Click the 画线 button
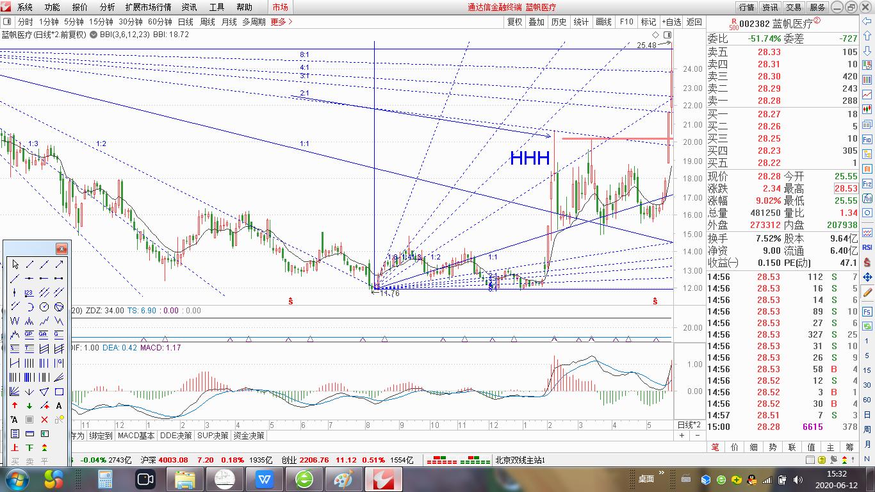The height and width of the screenshot is (492, 875). click(603, 22)
